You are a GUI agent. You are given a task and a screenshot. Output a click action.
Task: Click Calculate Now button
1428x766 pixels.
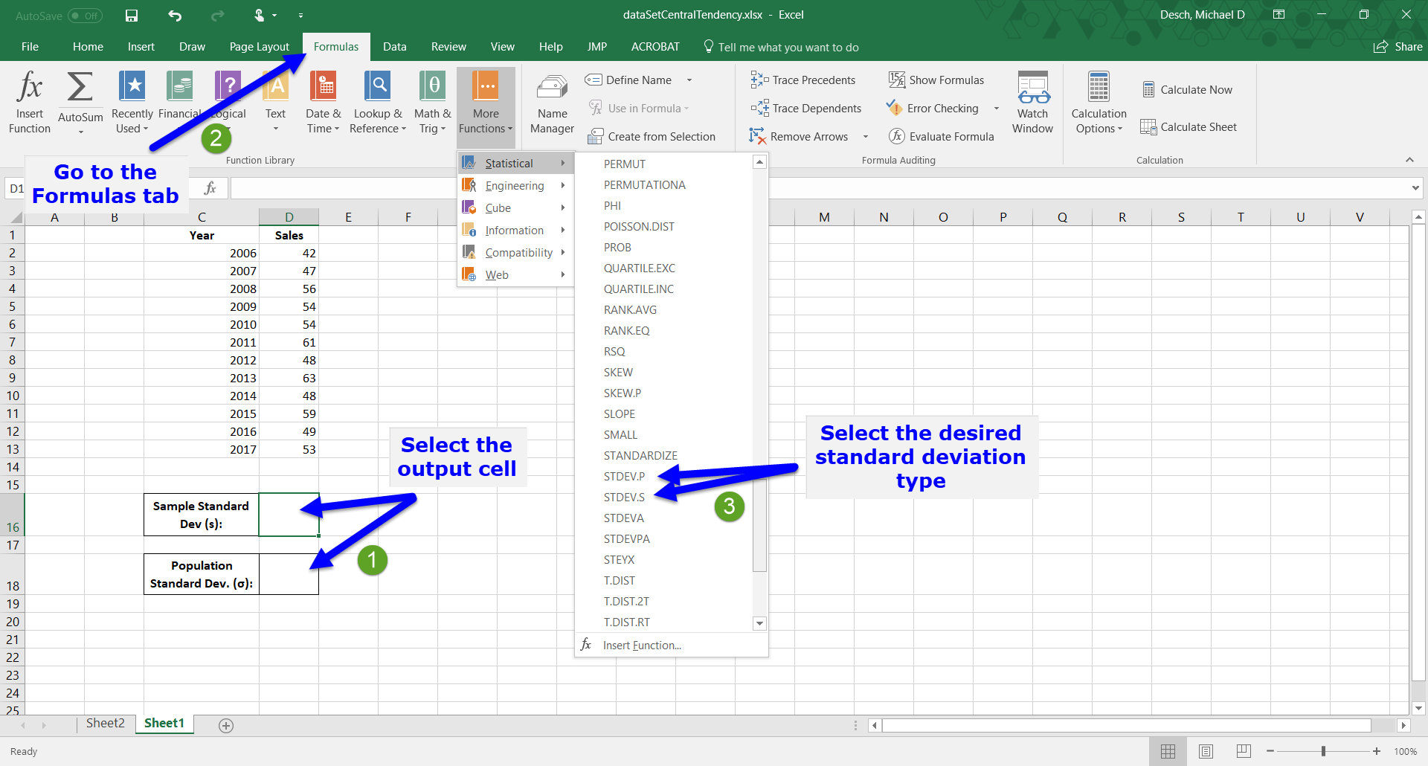click(x=1188, y=90)
